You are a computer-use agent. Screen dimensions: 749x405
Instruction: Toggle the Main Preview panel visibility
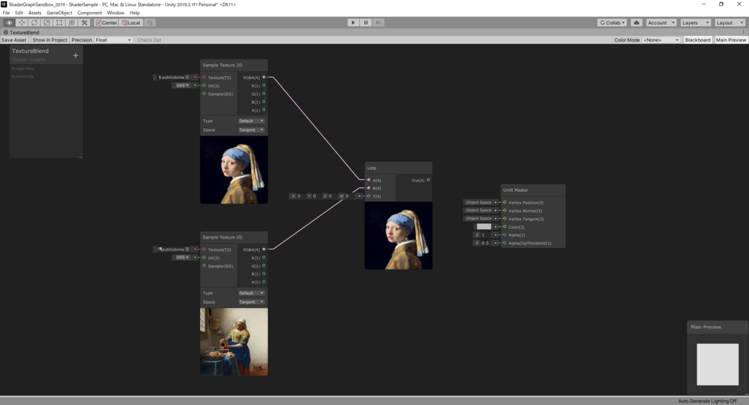(731, 40)
